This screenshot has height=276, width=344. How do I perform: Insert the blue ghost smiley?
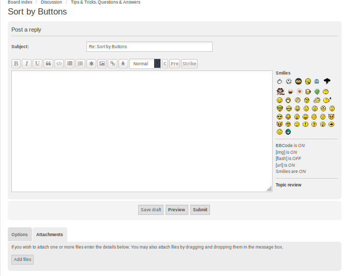click(x=317, y=81)
